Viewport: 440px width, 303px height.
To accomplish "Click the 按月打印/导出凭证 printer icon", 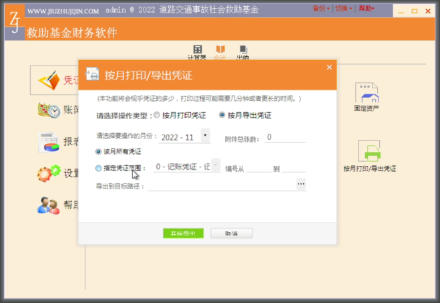I will pos(369,152).
